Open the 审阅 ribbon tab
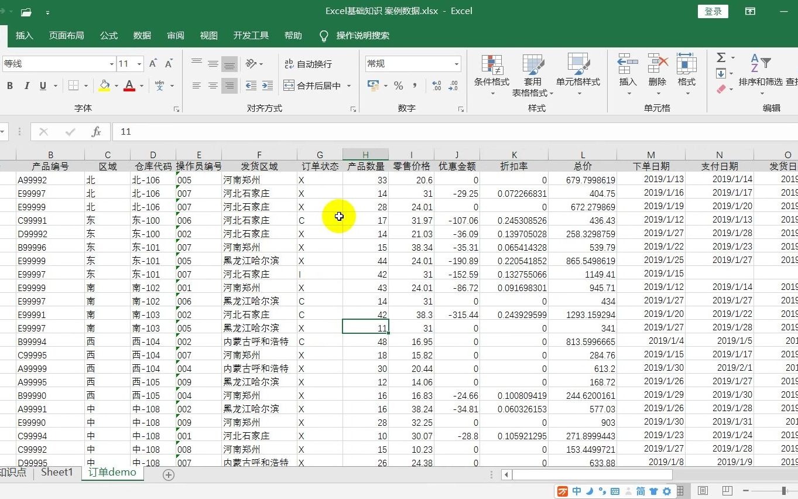This screenshot has width=798, height=499. coord(176,36)
